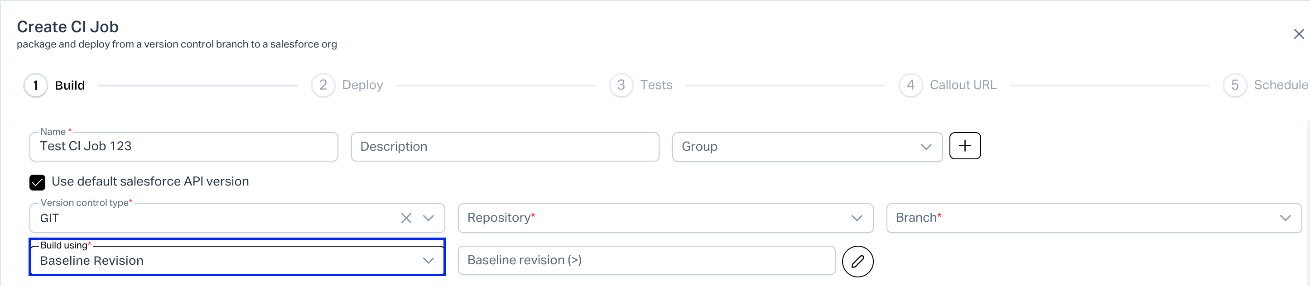The image size is (1310, 286).
Task: Clear the GIT version control selection
Action: [406, 219]
